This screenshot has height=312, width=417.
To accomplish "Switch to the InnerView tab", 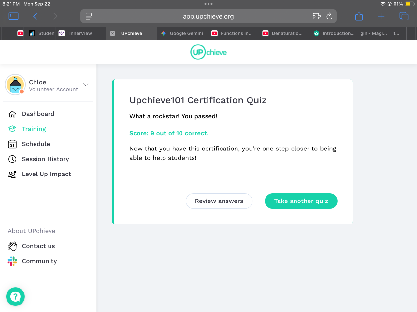I will click(81, 33).
